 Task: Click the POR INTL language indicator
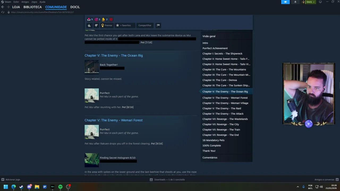click(x=310, y=187)
